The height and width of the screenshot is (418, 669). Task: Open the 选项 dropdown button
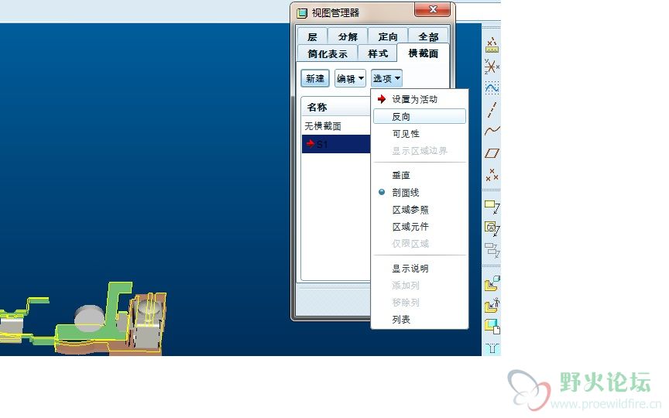[386, 78]
